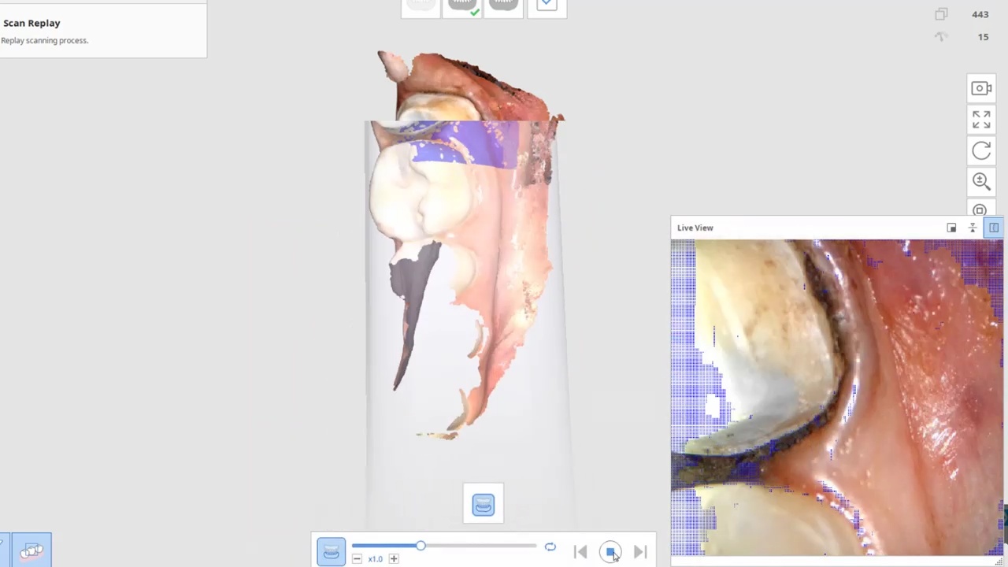Dock Live View to a corner
1008x567 pixels.
click(x=951, y=228)
